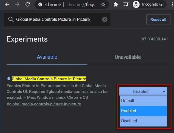Click the Reset all button
This screenshot has height=133, width=174.
[x=158, y=20]
